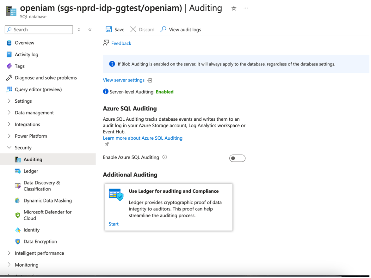Collapse the Security section
Viewport: 371px width, 278px height.
pos(9,148)
